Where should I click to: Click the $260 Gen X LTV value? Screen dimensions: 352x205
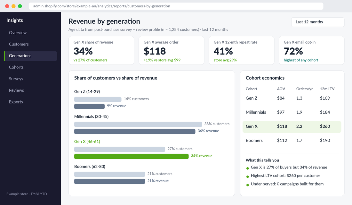(325, 126)
